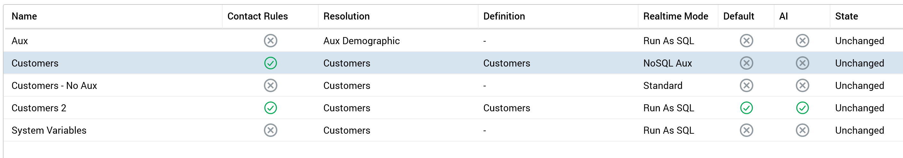This screenshot has height=158, width=903.
Task: Sort the table by Name column header
Action: pyautogui.click(x=24, y=16)
